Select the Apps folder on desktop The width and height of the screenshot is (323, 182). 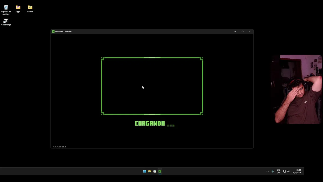coord(18,9)
